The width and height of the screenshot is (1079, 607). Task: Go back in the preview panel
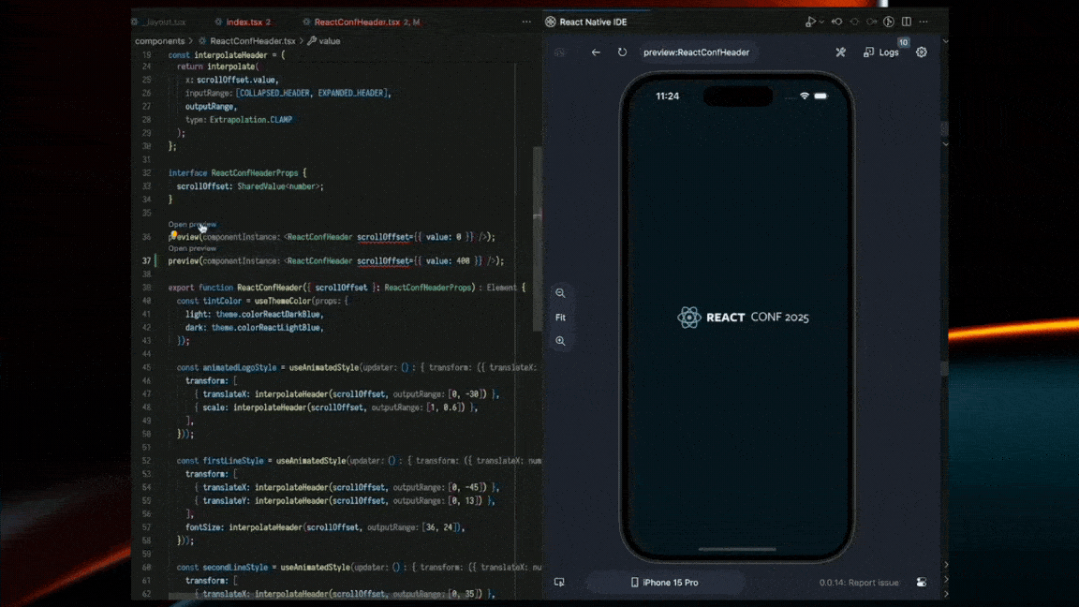pyautogui.click(x=596, y=52)
